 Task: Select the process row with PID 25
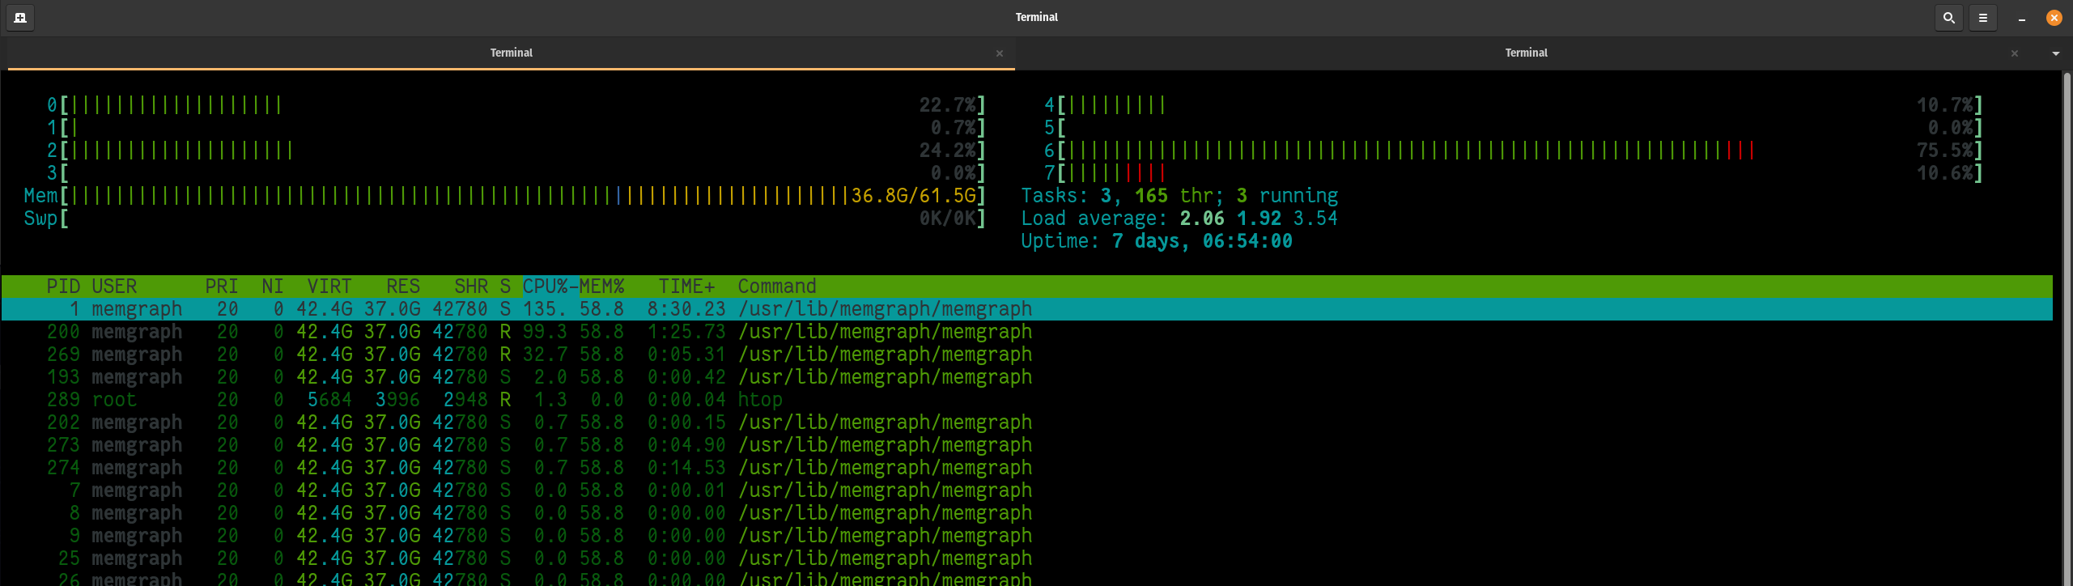click(1026, 558)
